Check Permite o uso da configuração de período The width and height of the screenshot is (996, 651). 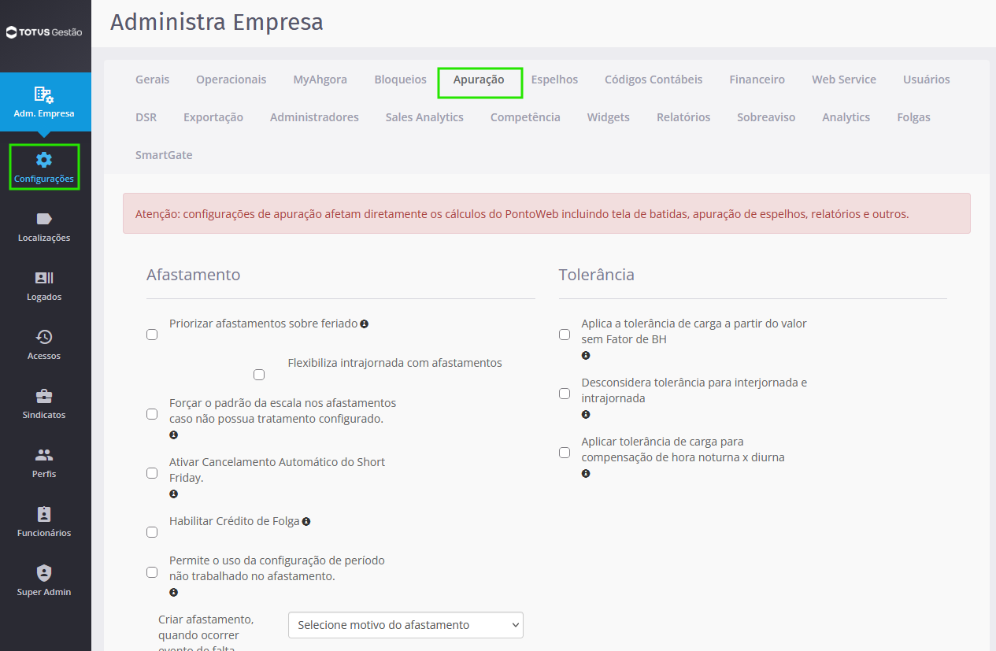click(152, 571)
